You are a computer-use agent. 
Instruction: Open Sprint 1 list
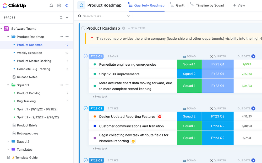pyautogui.click(x=37, y=109)
